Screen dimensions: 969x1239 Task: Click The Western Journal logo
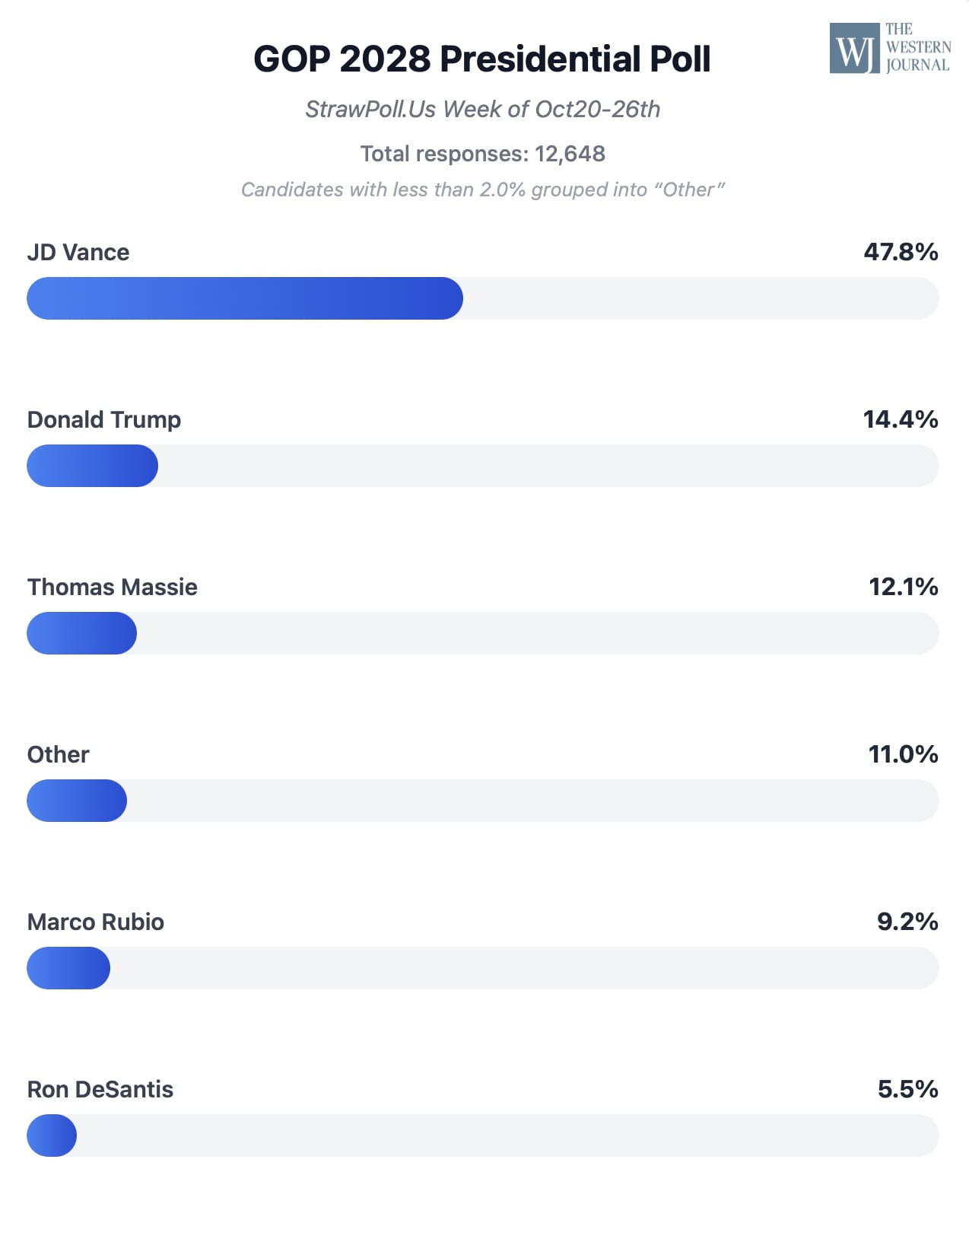(889, 48)
